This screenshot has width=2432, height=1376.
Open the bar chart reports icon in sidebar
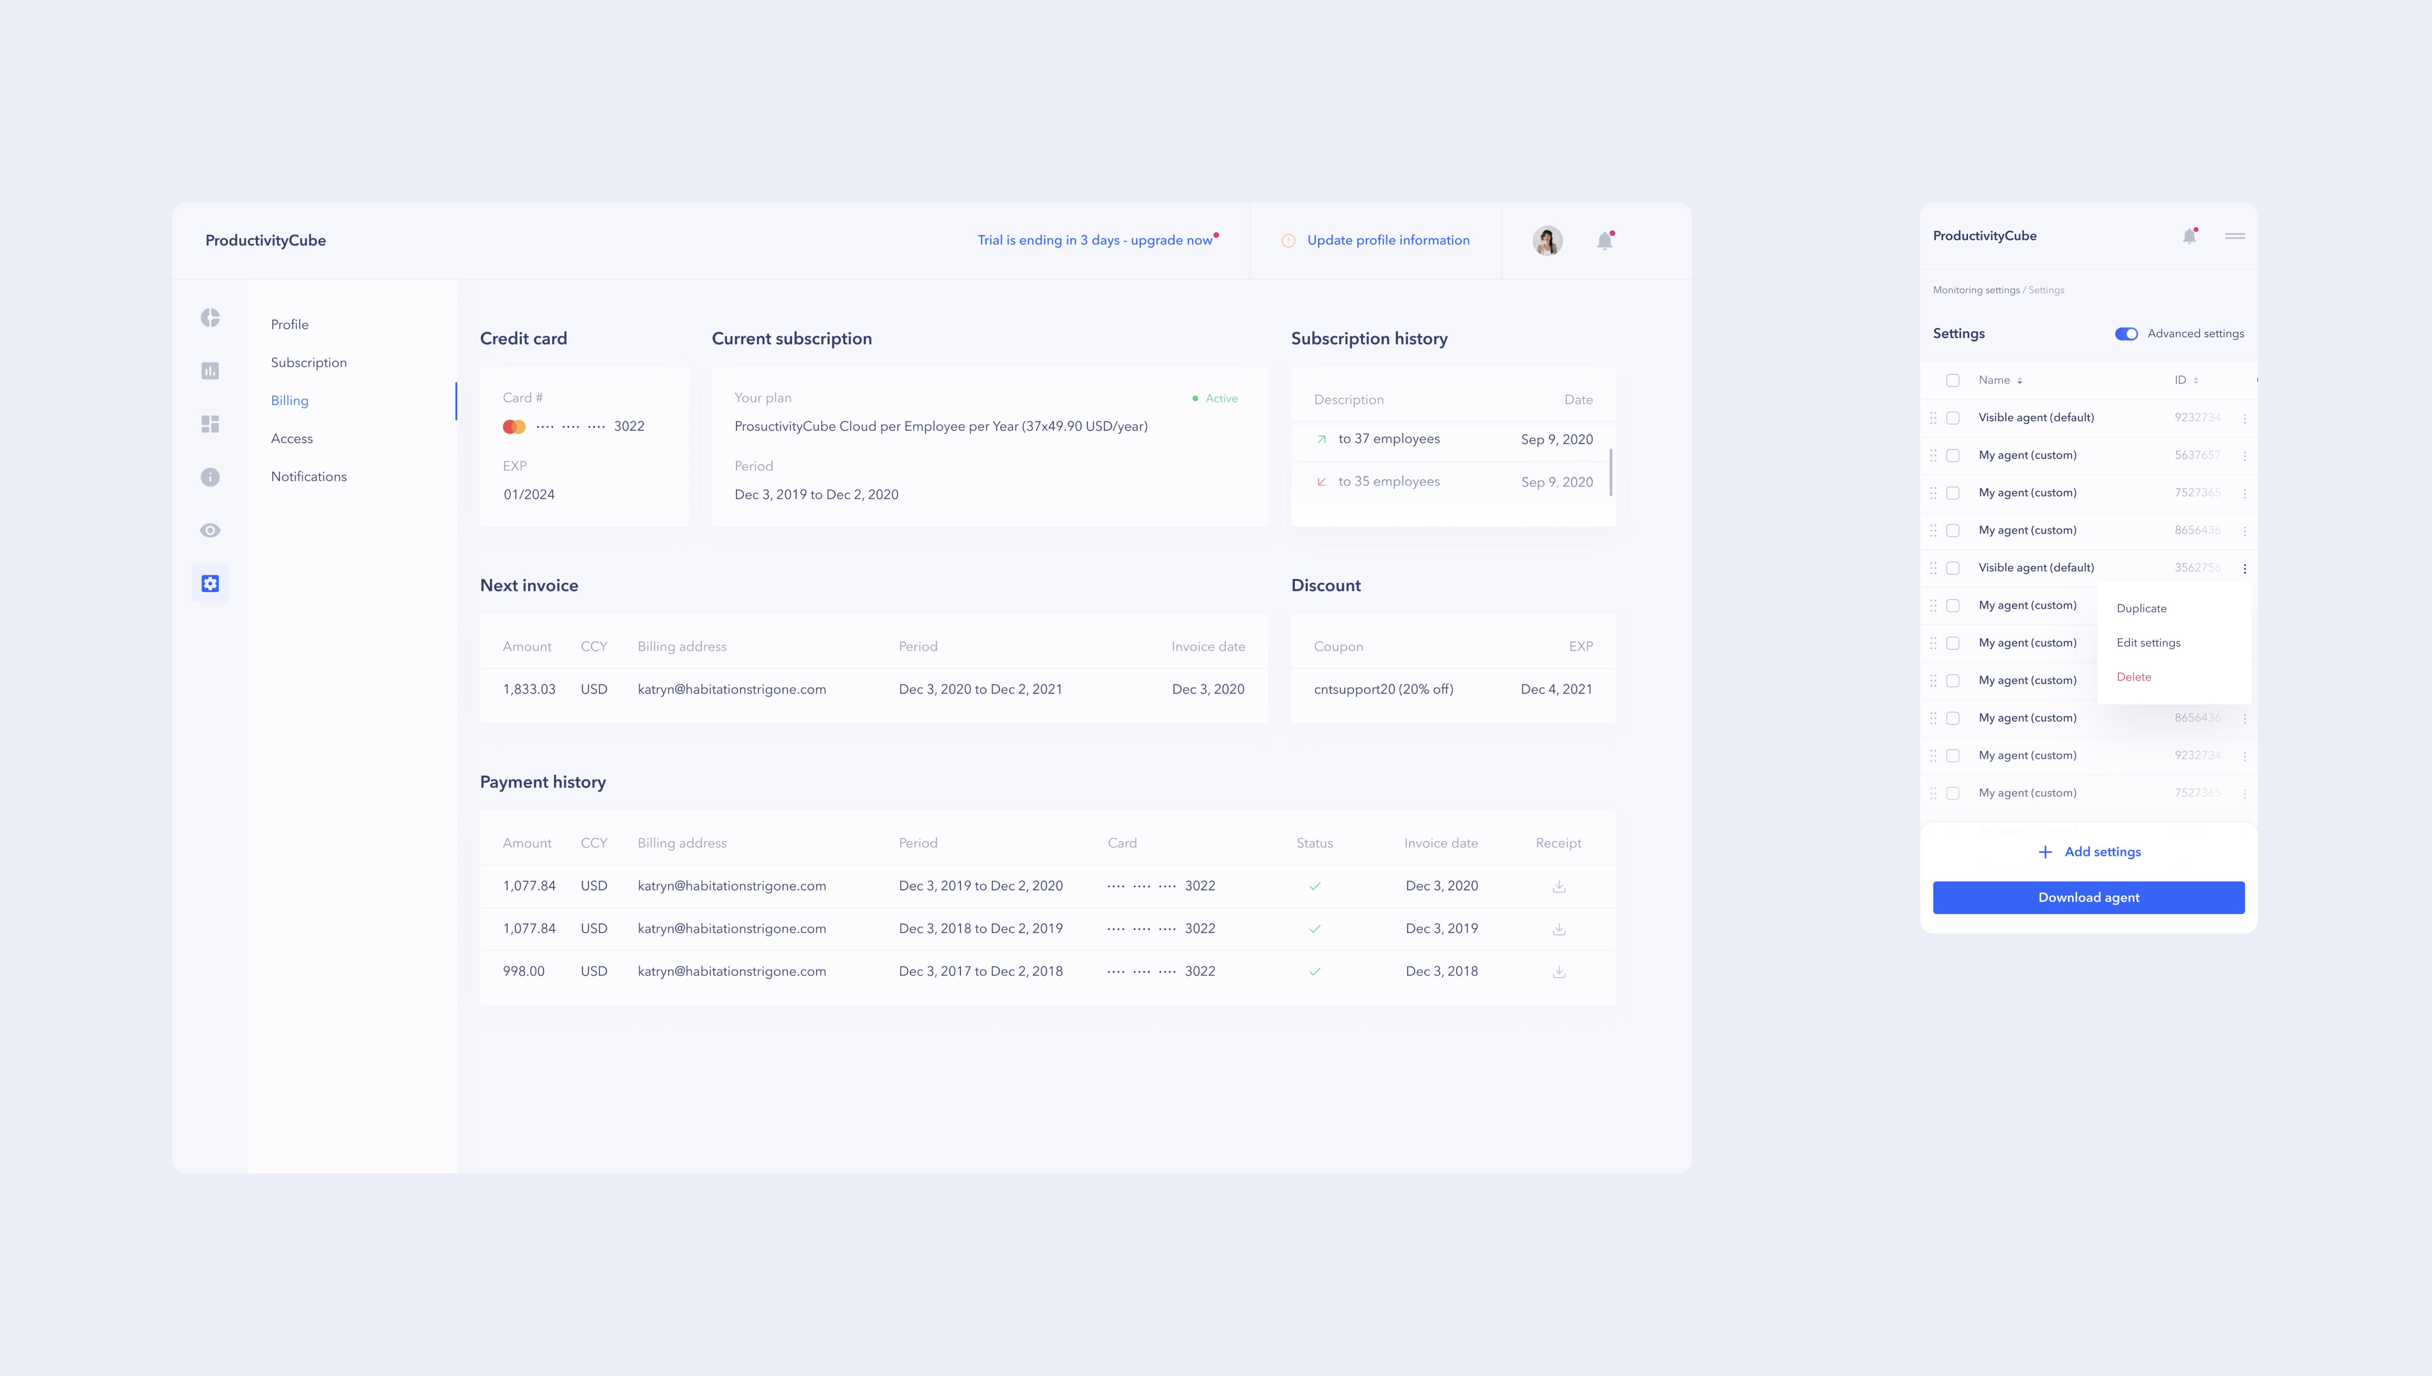point(210,371)
